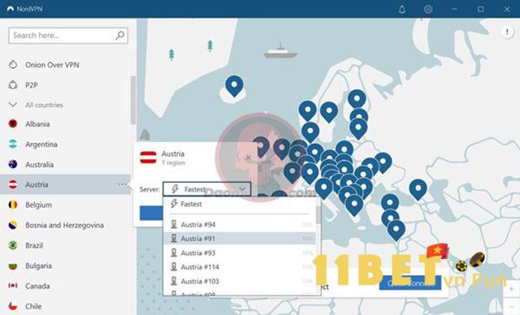Select Austria #94 from the list
This screenshot has height=315, width=520.
pos(240,225)
